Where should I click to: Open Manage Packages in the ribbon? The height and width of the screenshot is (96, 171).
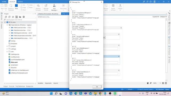38,7
